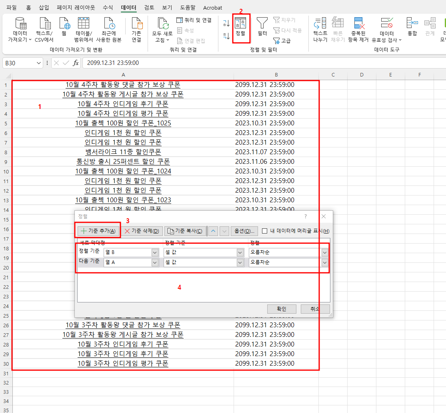Expand the Name Box dropdown arrow
Image resolution: width=446 pixels, height=413 pixels.
click(39, 63)
